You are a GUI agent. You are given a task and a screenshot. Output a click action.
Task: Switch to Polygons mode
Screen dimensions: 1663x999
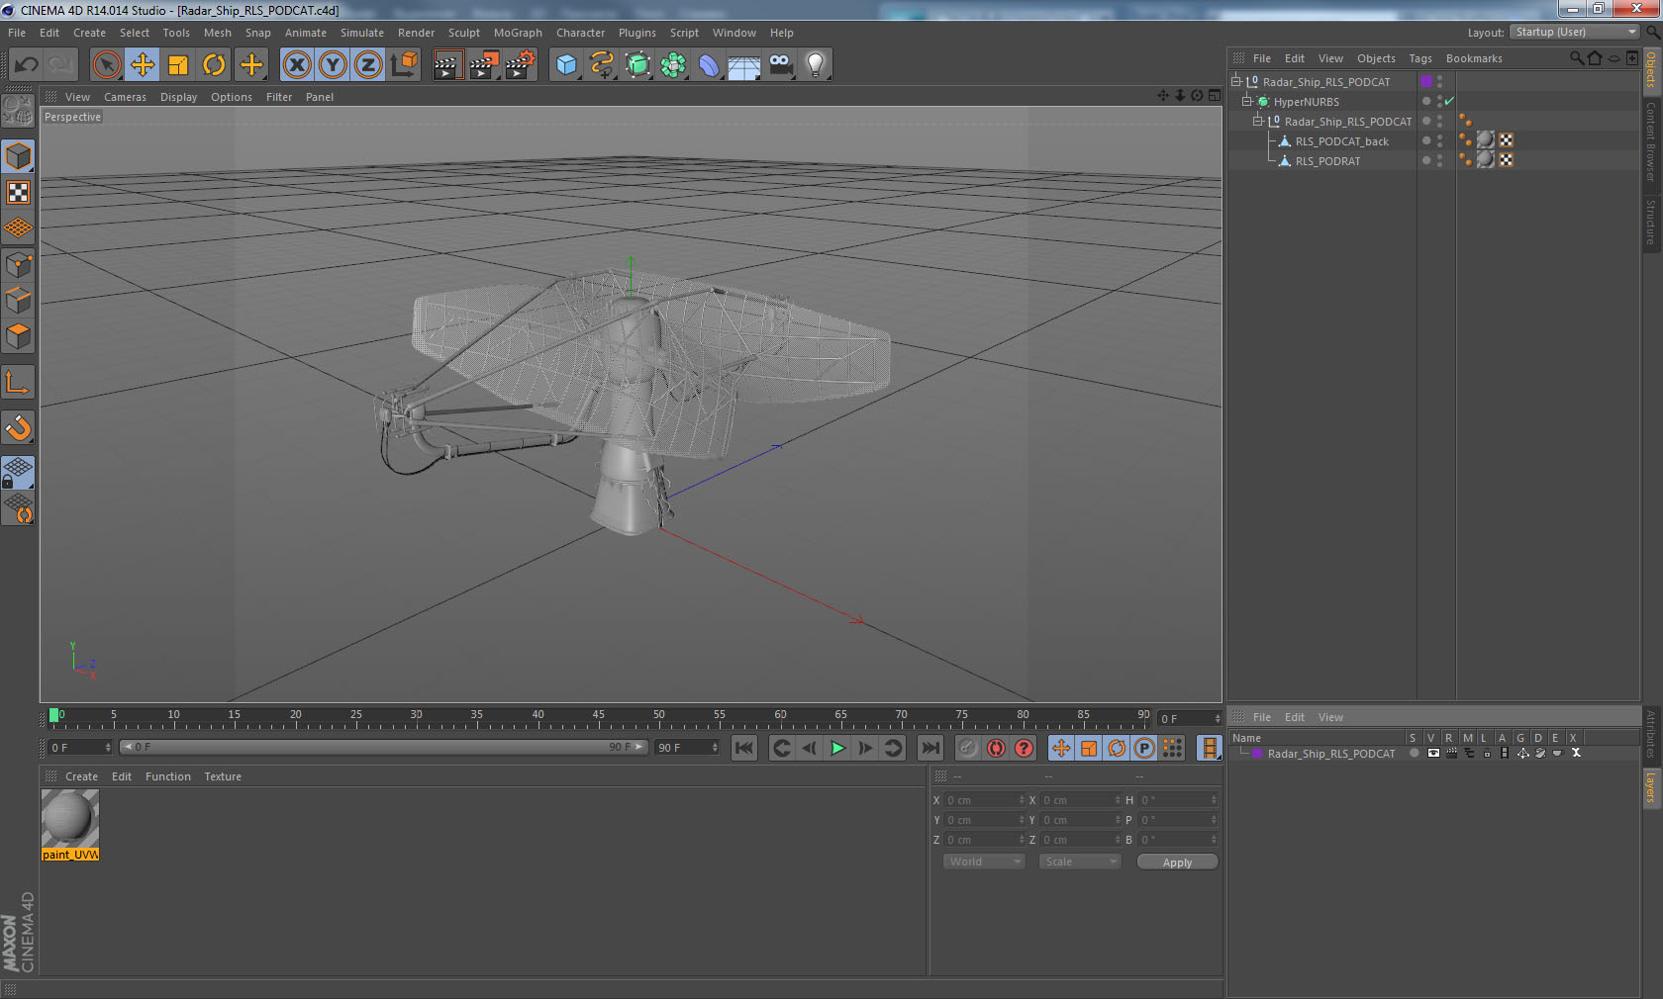point(18,336)
